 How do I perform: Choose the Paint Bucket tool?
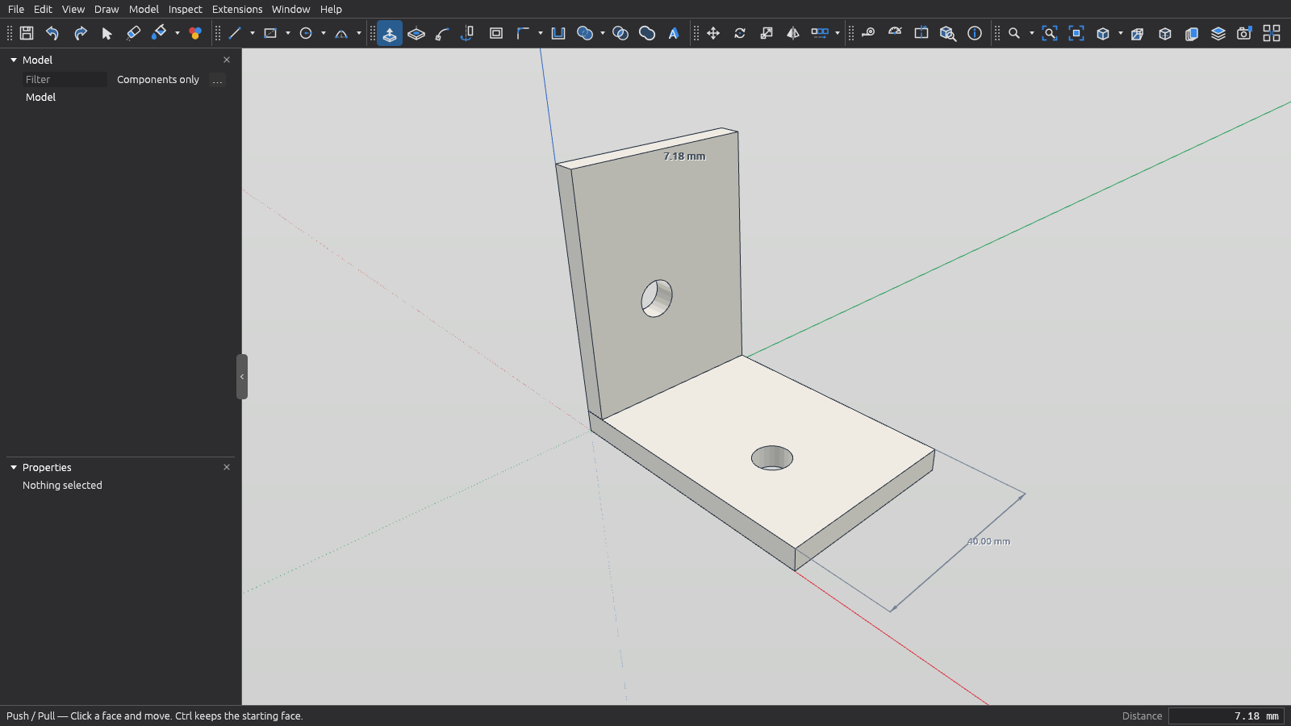point(159,33)
